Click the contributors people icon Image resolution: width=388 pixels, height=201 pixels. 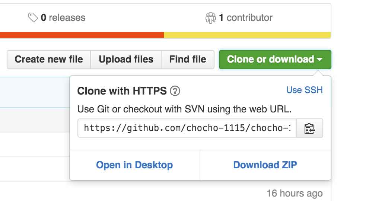(211, 18)
